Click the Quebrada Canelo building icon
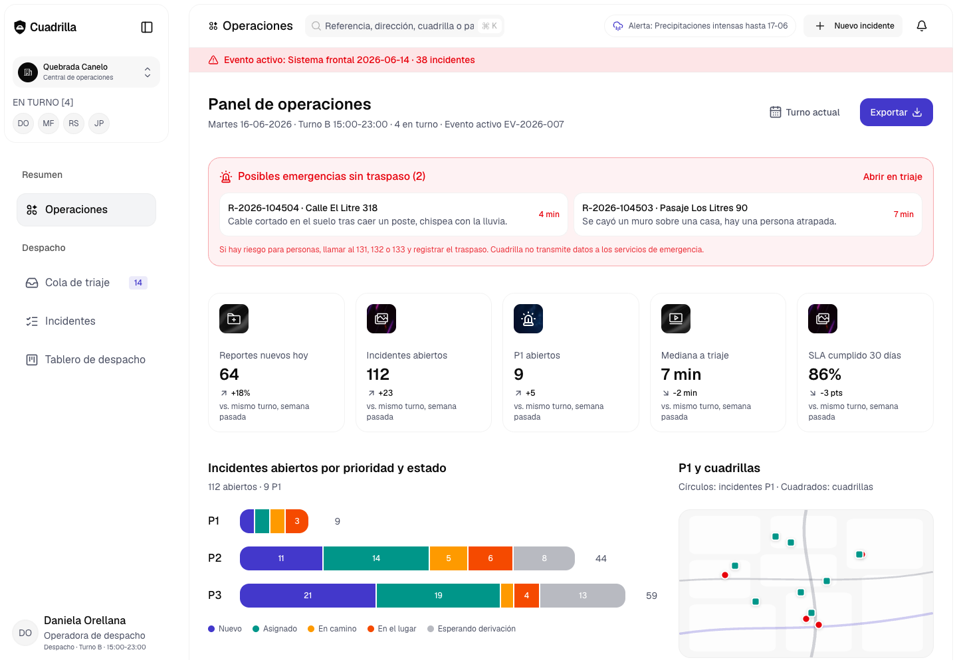The image size is (957, 664). point(28,72)
